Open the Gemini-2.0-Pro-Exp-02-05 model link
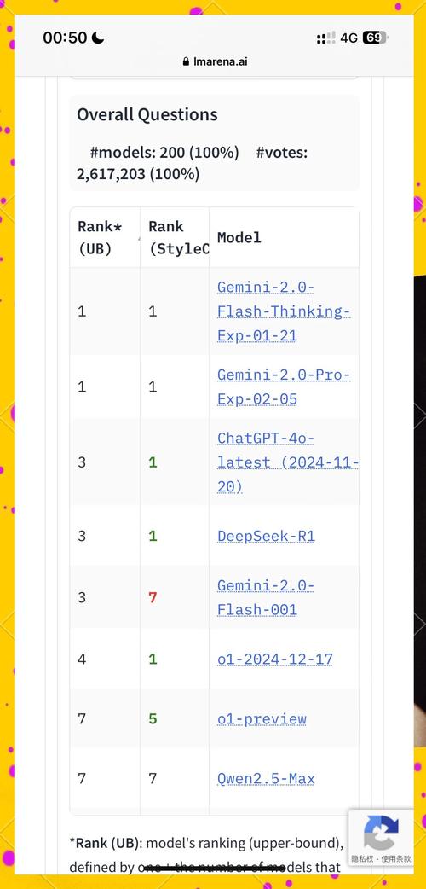The height and width of the screenshot is (889, 426). coord(284,386)
